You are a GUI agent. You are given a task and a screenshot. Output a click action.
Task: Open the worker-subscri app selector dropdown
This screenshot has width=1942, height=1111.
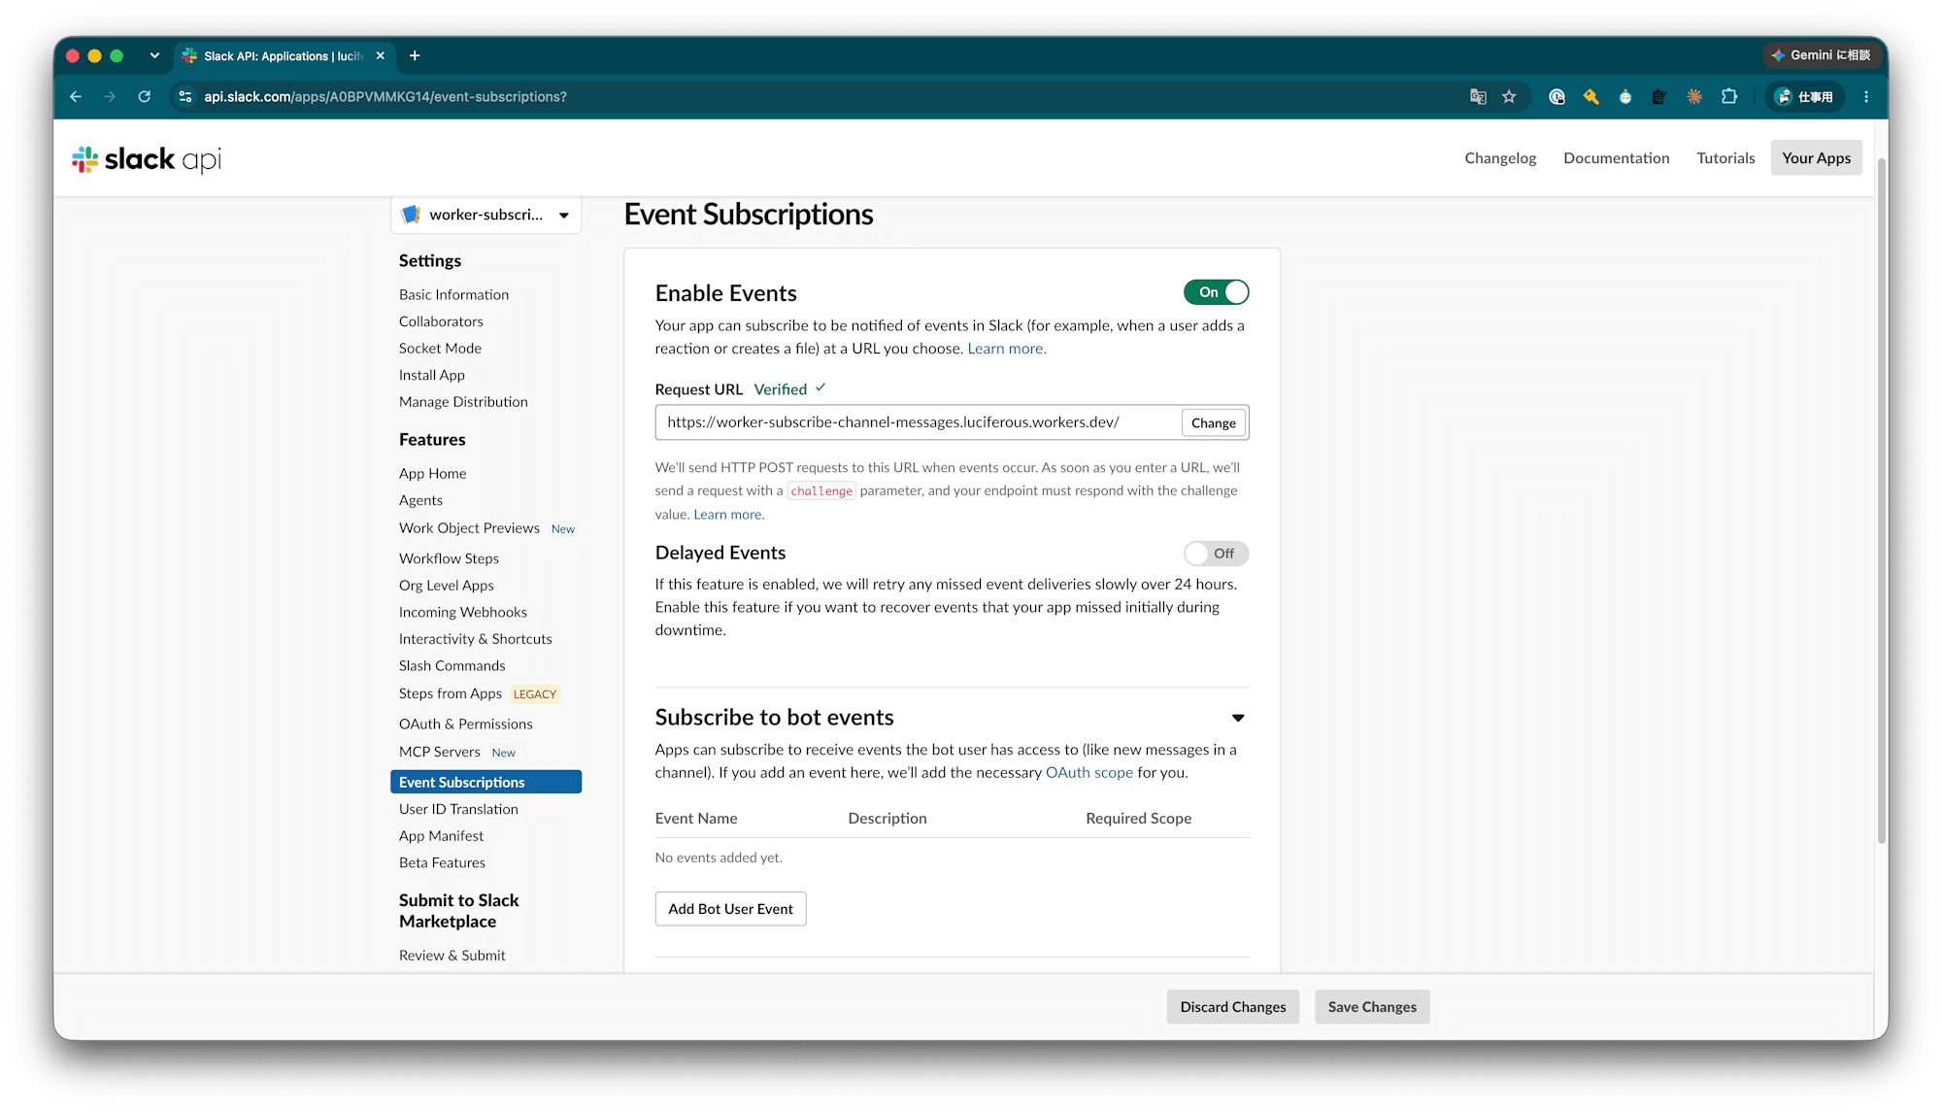pos(486,215)
